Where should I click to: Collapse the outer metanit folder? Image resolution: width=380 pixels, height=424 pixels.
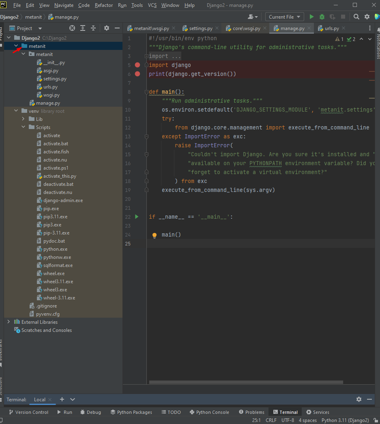16,46
